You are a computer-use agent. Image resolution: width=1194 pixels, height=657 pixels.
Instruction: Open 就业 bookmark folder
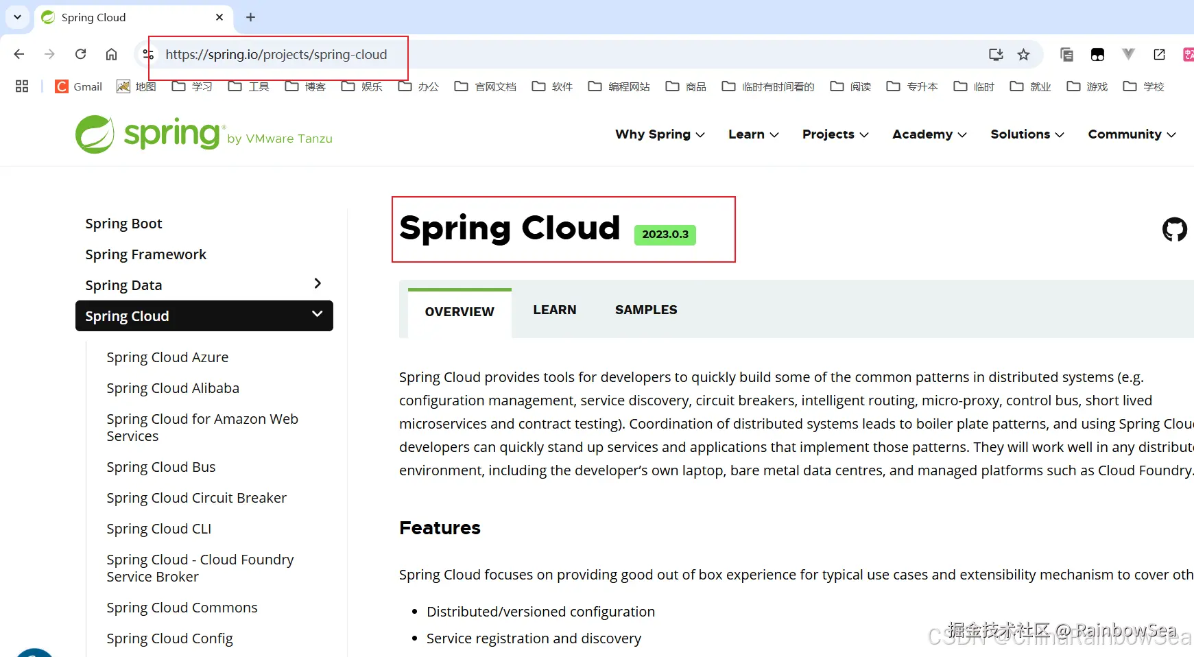1031,86
